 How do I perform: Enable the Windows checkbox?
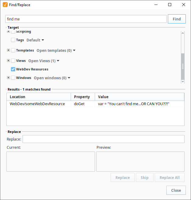tap(13, 78)
